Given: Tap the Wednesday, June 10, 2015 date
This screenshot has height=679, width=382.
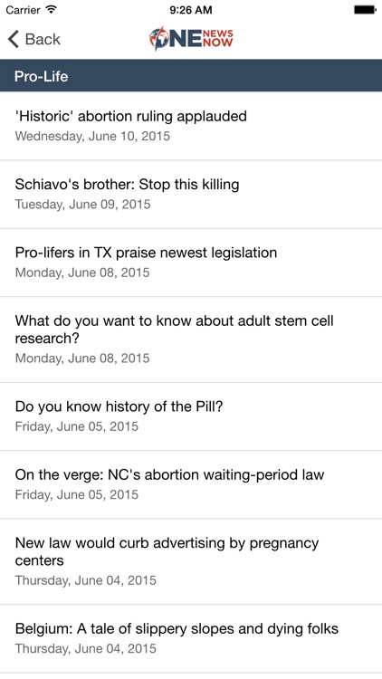Looking at the screenshot, I should point(92,137).
